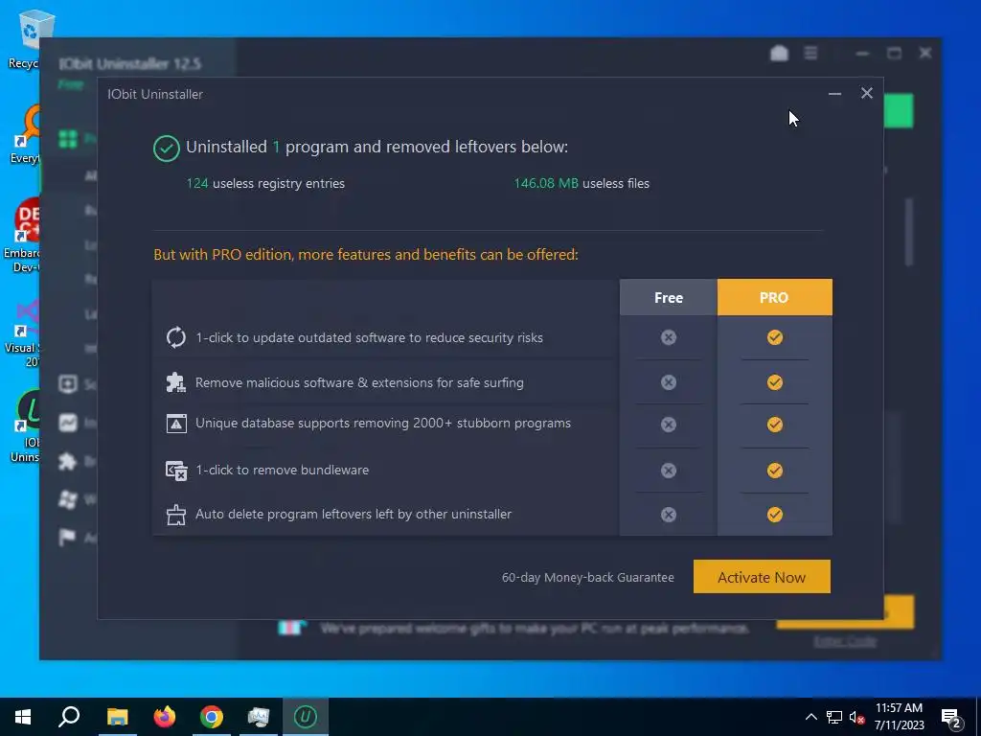Open the Windows Start menu
981x736 pixels.
(23, 717)
